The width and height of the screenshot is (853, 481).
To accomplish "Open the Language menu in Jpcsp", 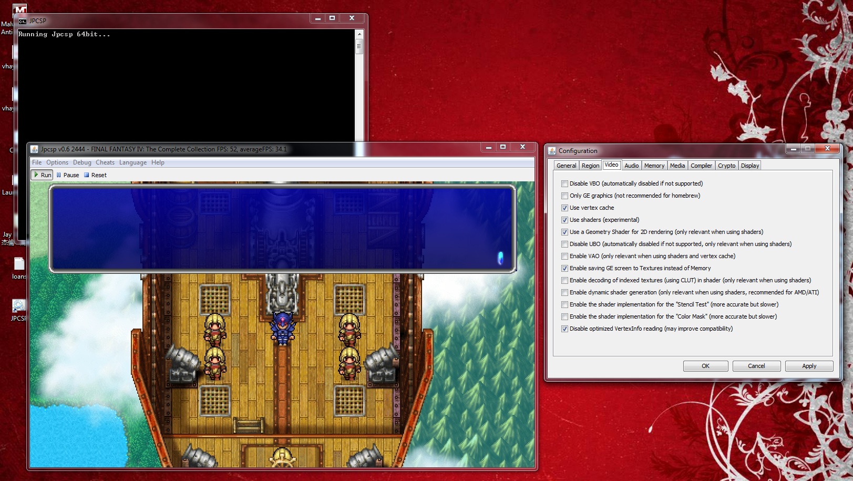I will [133, 162].
